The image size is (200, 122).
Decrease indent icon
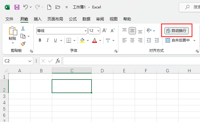(149, 40)
